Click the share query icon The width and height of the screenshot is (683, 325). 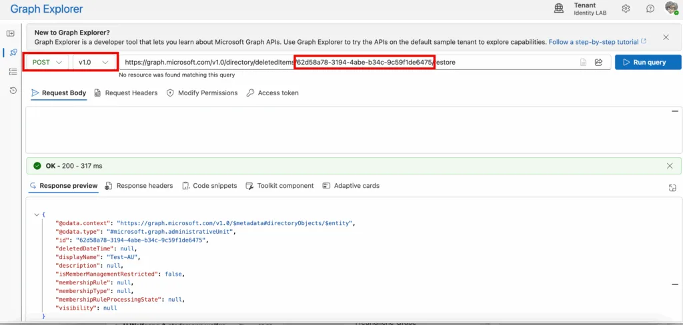point(598,62)
